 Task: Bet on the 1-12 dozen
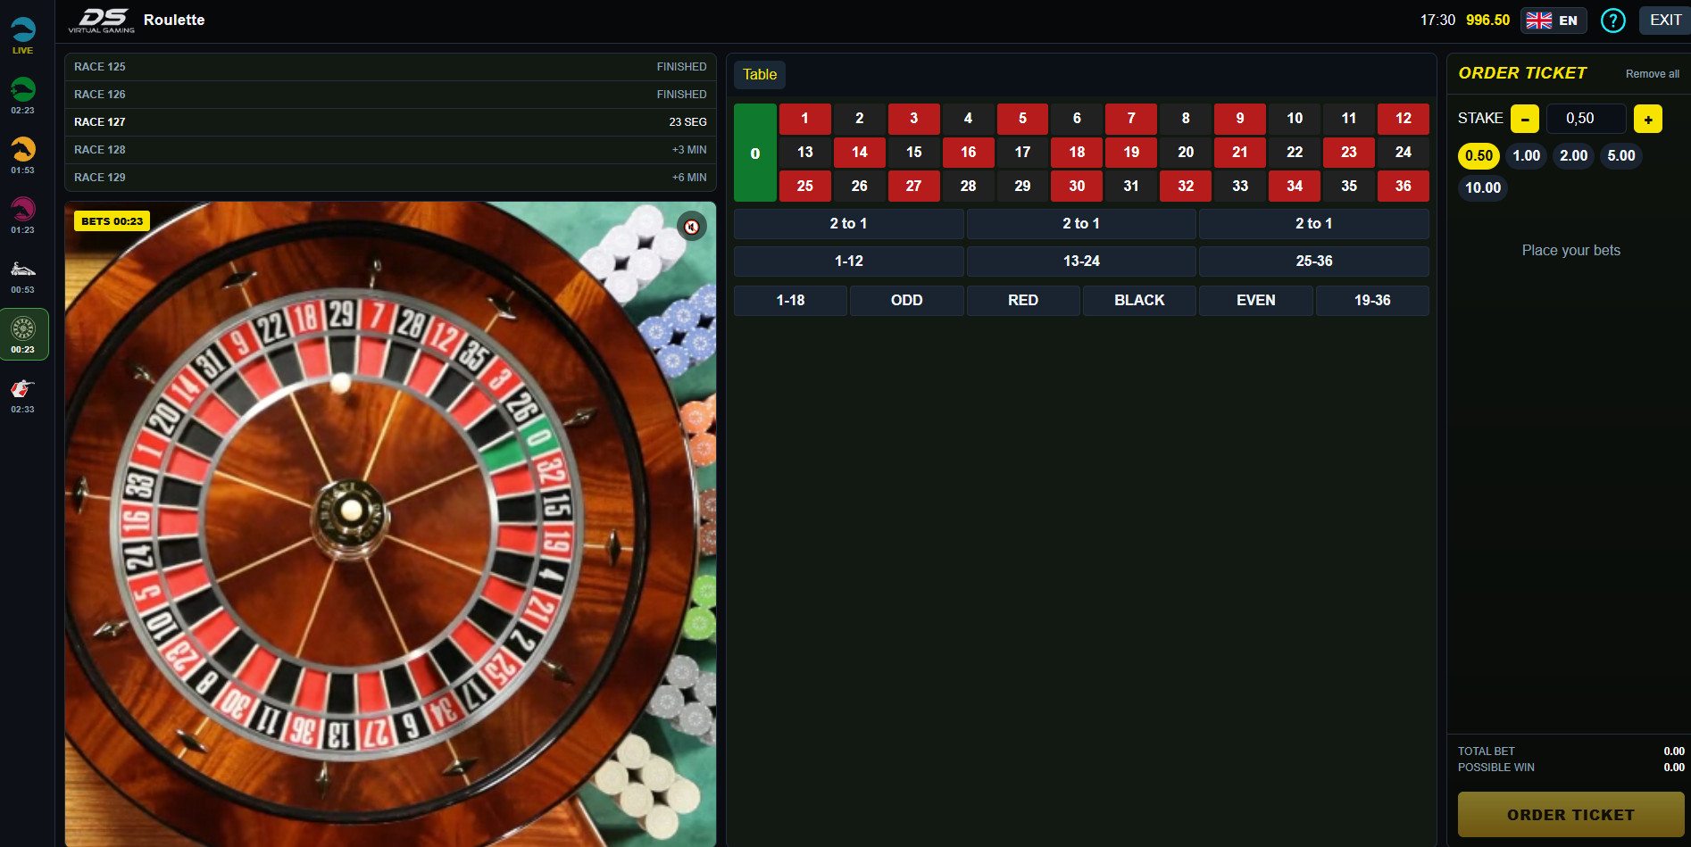tap(848, 262)
